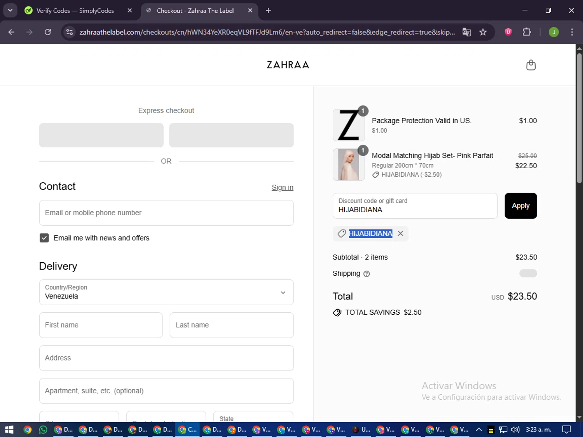Click the page vertical scrollbar
583x437 pixels.
[579, 118]
